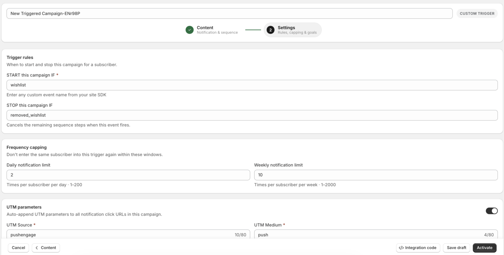This screenshot has height=255, width=504.
Task: Go back with the Content button
Action: click(46, 248)
